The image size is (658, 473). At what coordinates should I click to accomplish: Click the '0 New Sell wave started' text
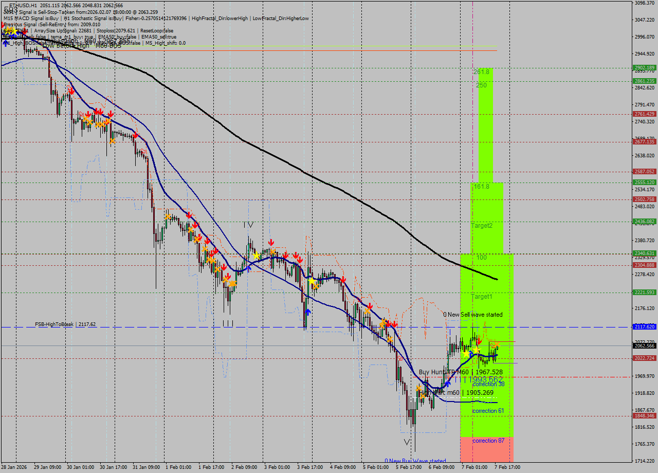pos(473,315)
